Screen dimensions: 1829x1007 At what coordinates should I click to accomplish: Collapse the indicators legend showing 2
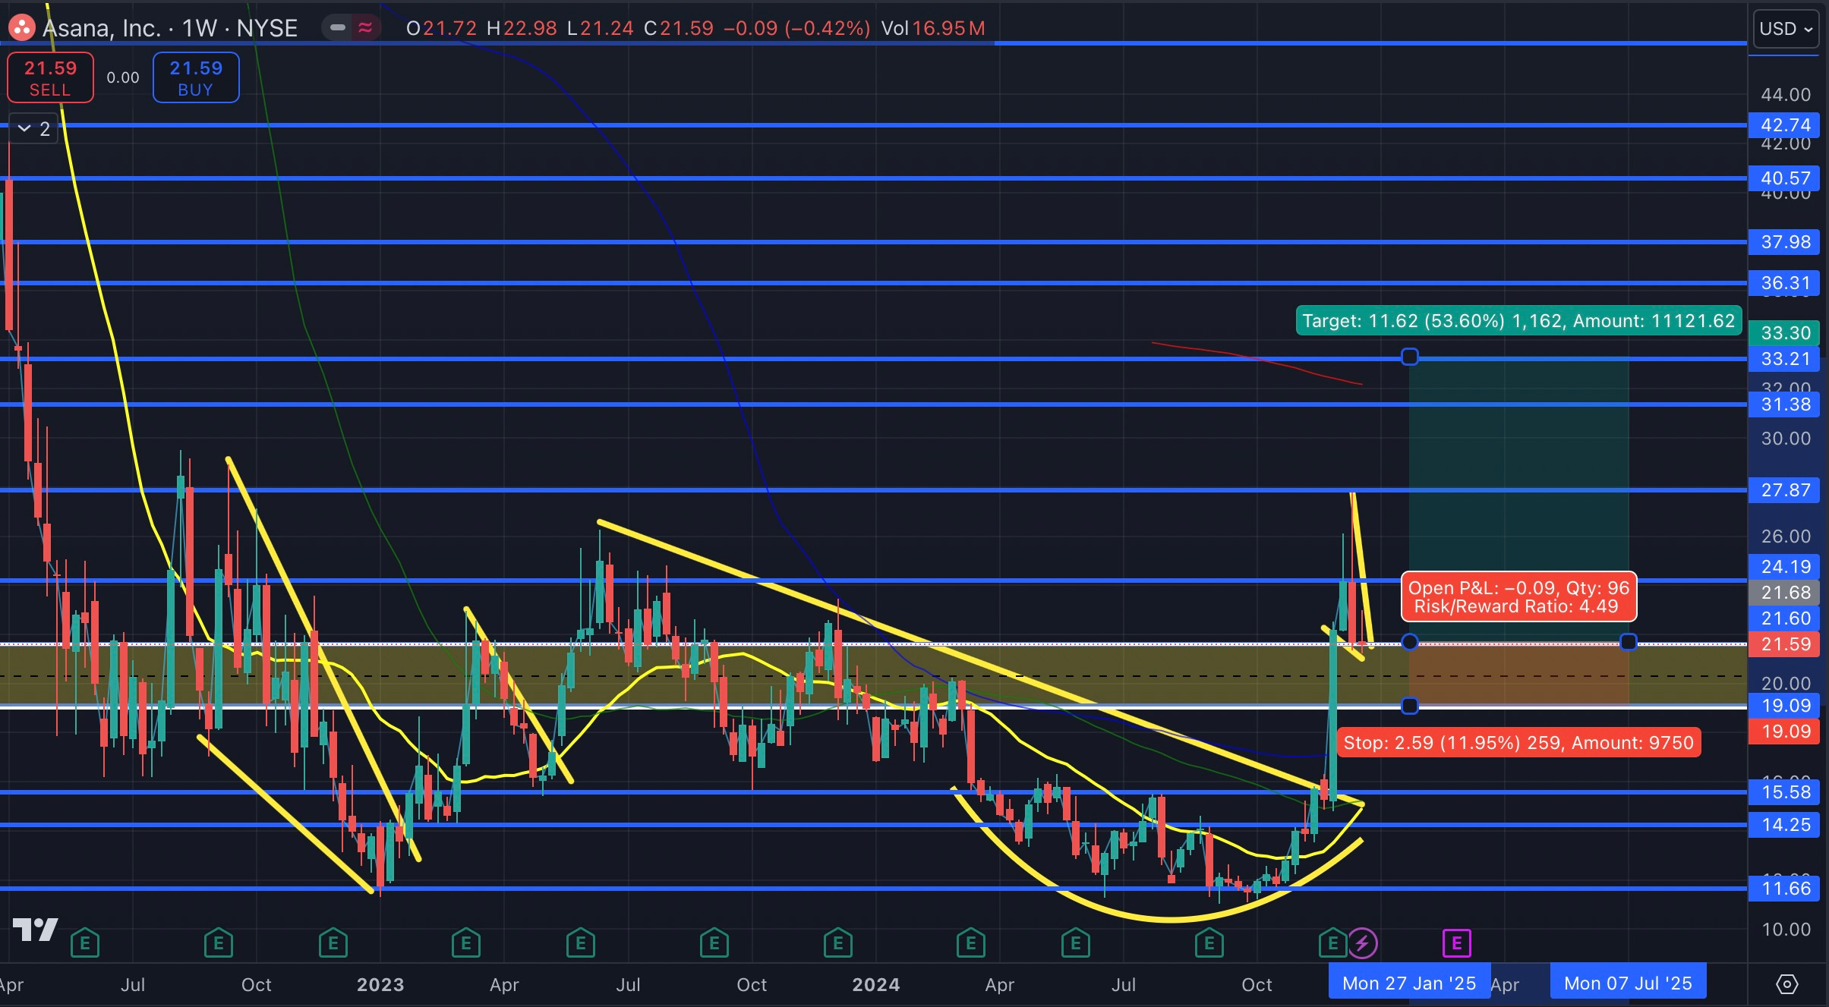point(33,129)
